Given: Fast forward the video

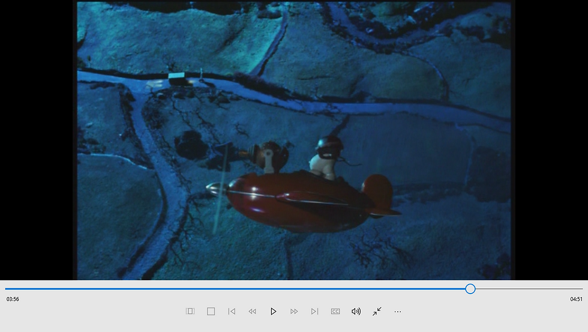Looking at the screenshot, I should 294,312.
